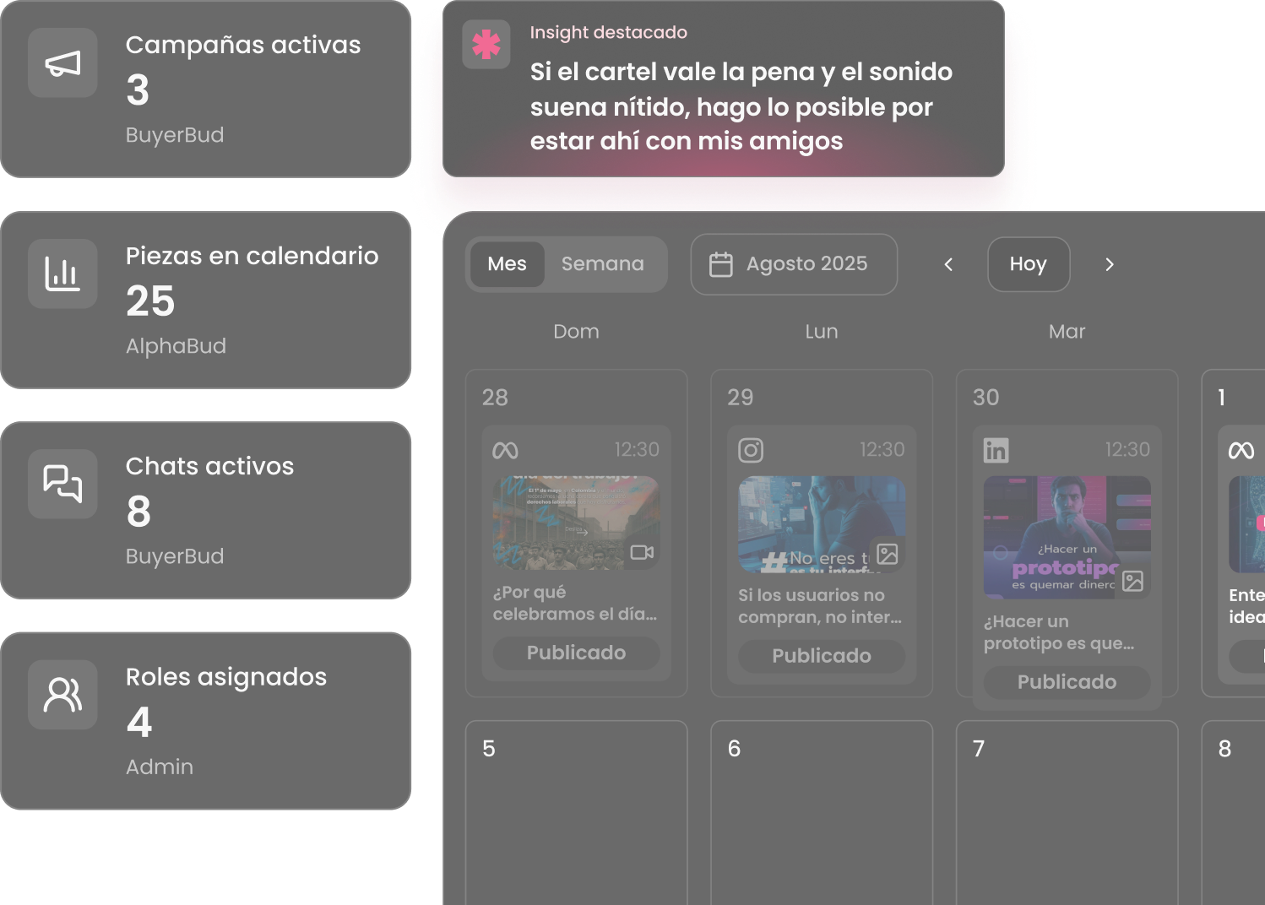Select the Dom column header
The height and width of the screenshot is (905, 1265).
click(576, 332)
